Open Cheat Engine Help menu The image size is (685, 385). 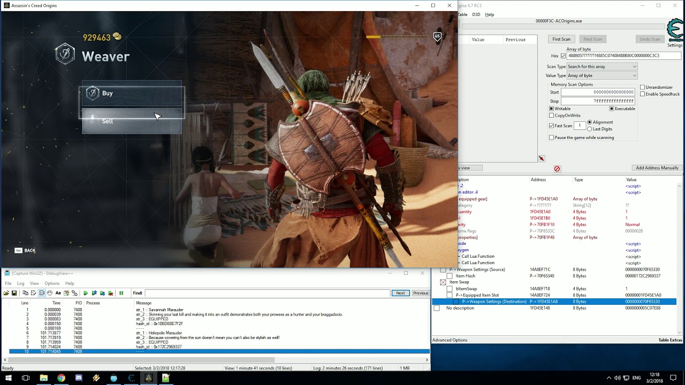pos(490,14)
